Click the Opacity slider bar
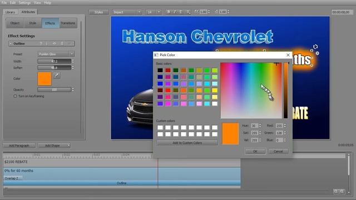356x200 pixels. click(55, 90)
